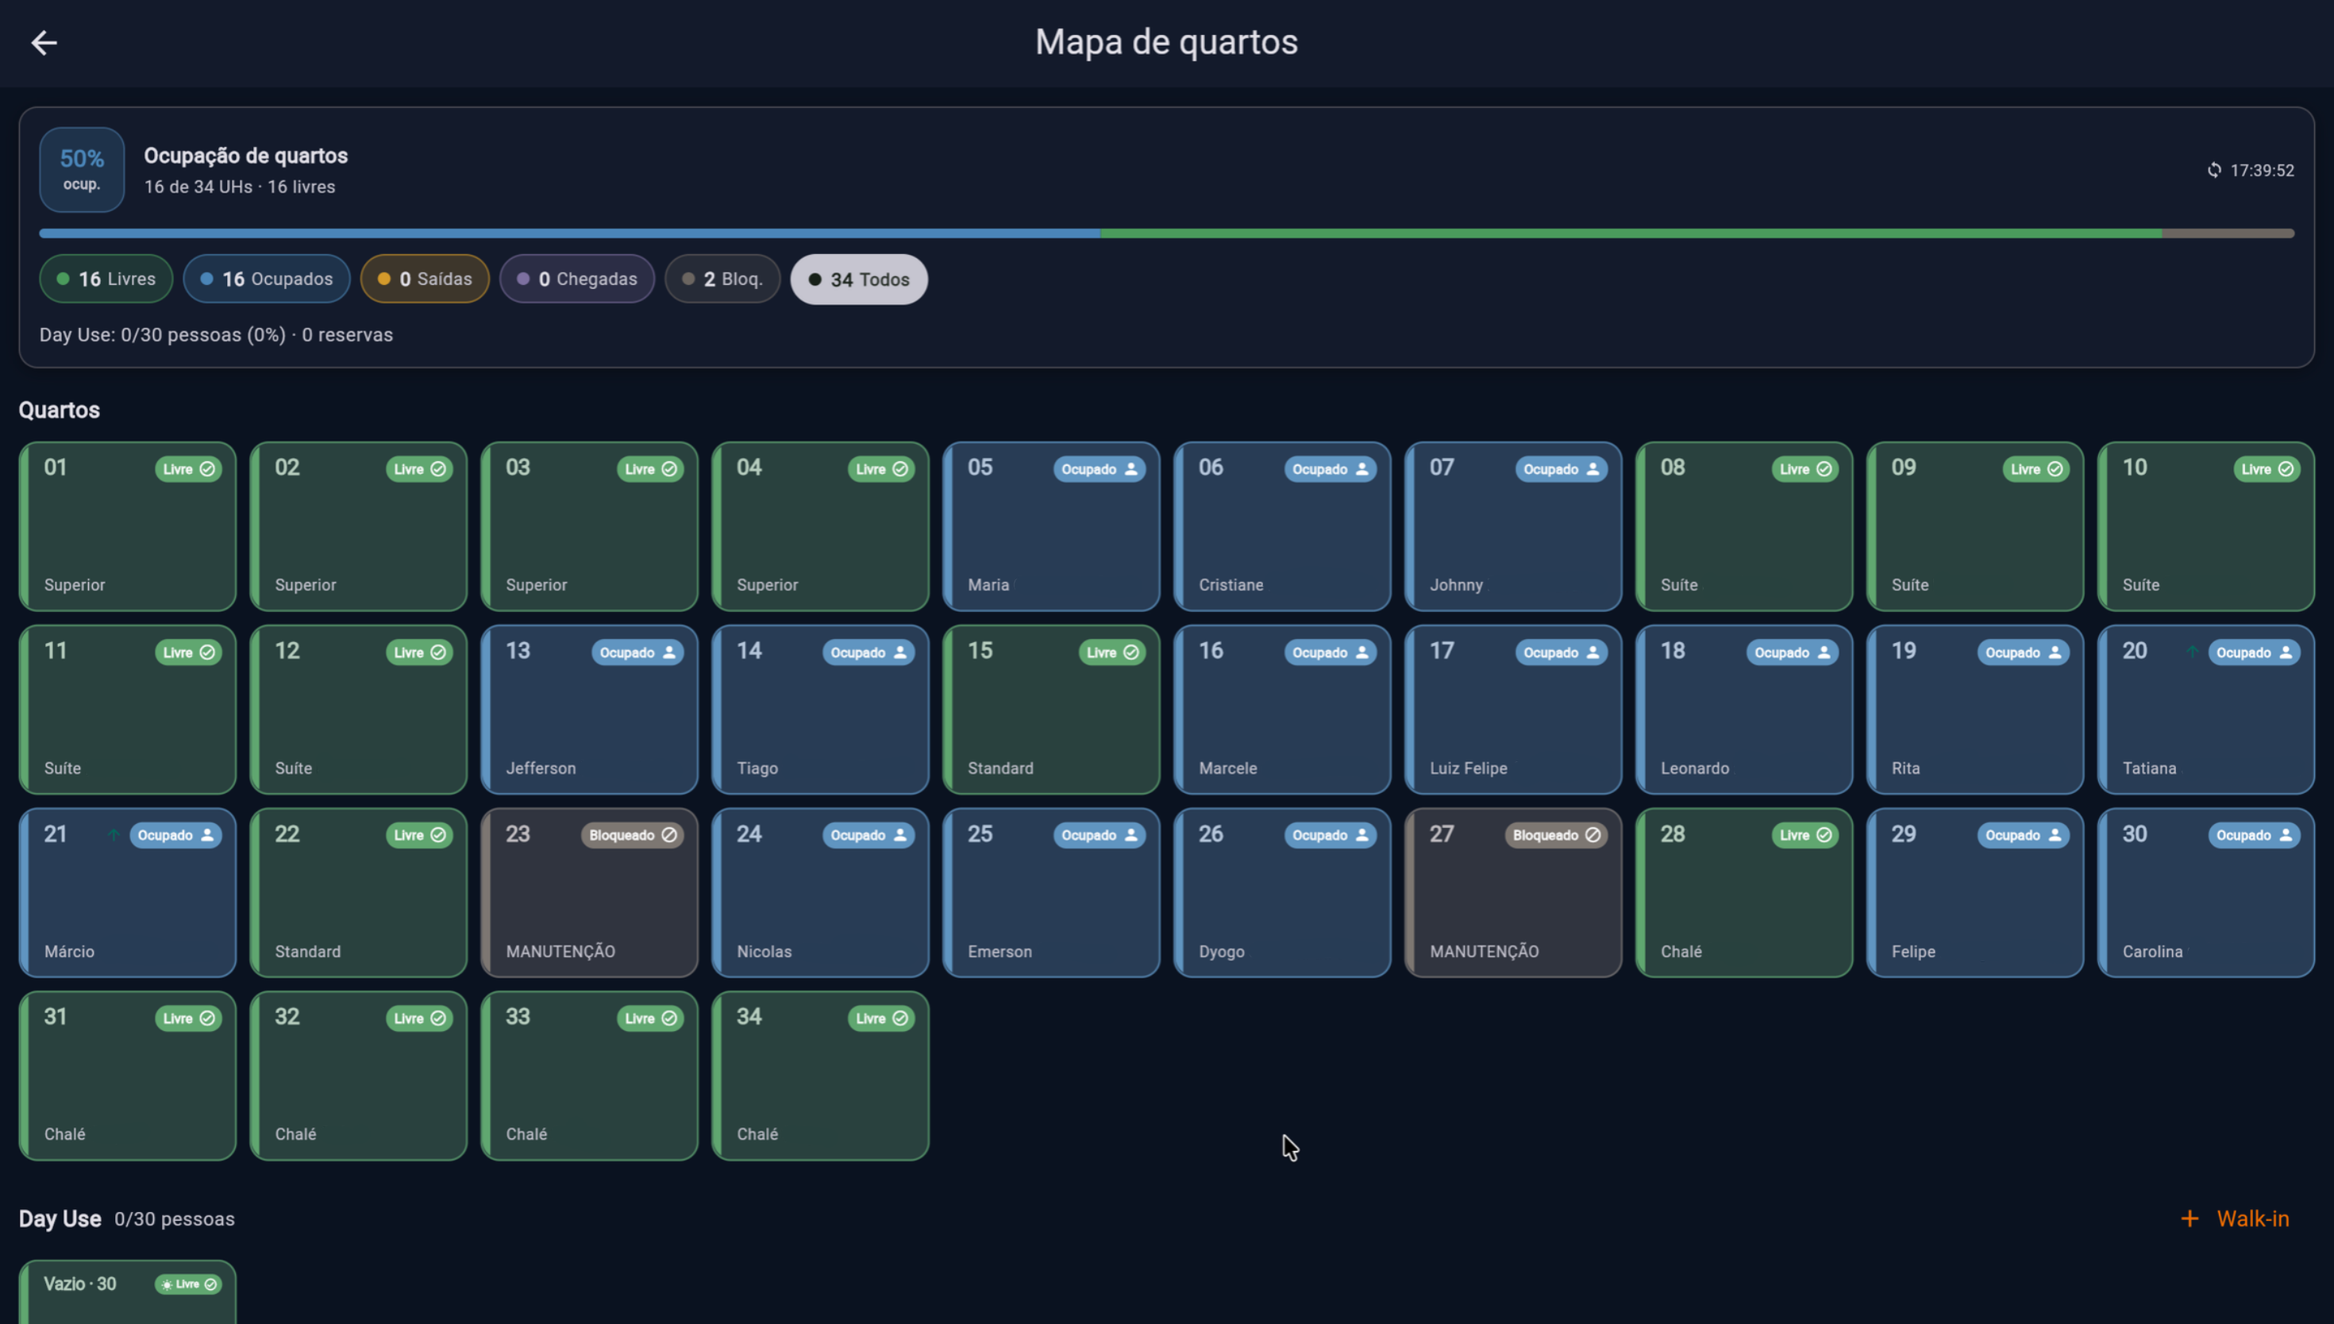This screenshot has height=1324, width=2334.
Task: Click the refresh sync icon beside 17:39:52
Action: 2214,170
